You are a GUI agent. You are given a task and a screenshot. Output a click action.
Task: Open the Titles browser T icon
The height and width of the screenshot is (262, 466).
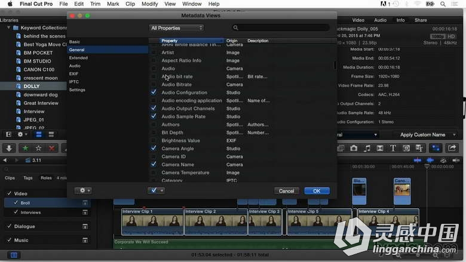(393, 148)
